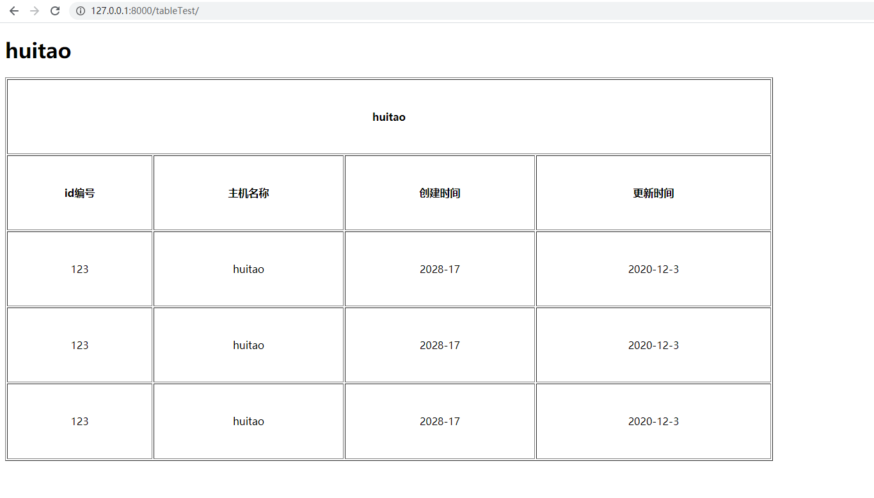874x498 pixels.
Task: Click "123" in the first data row
Action: pos(80,269)
